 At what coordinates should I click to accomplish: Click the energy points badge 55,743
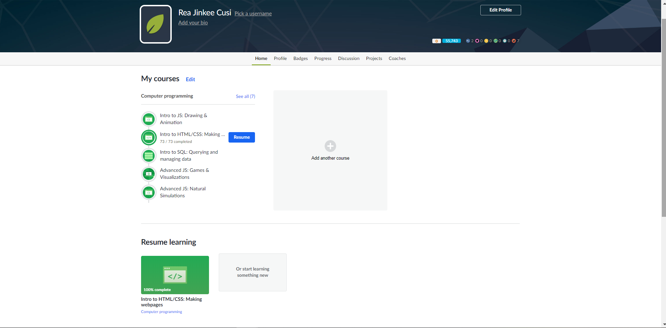(x=451, y=41)
